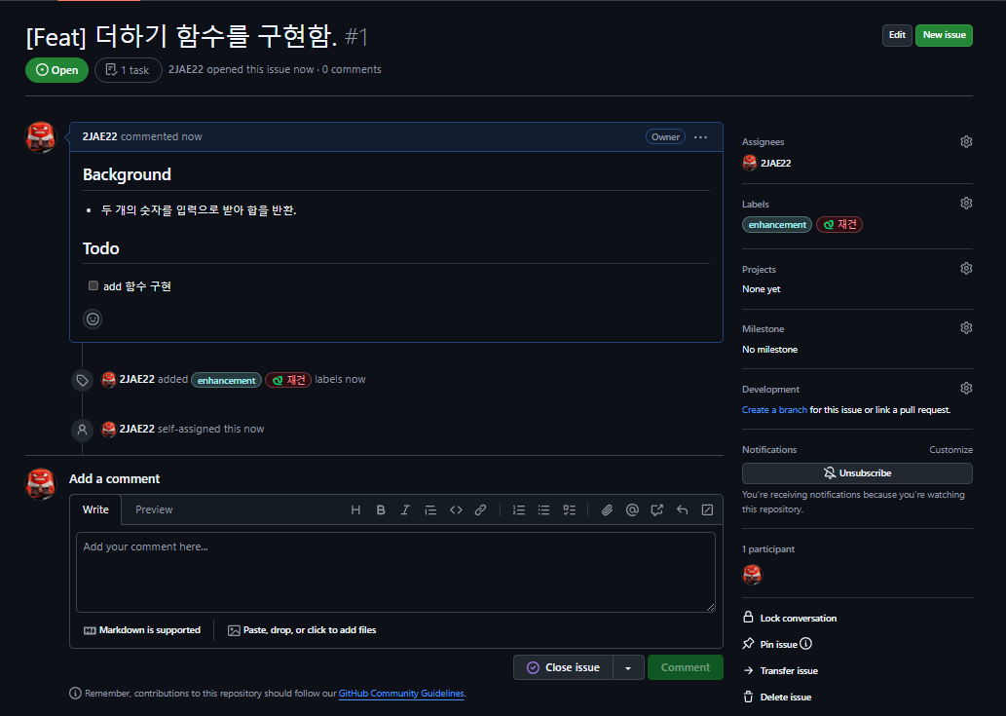The image size is (1006, 716).
Task: Check the 'add 함수 구현' task checkbox
Action: point(93,285)
